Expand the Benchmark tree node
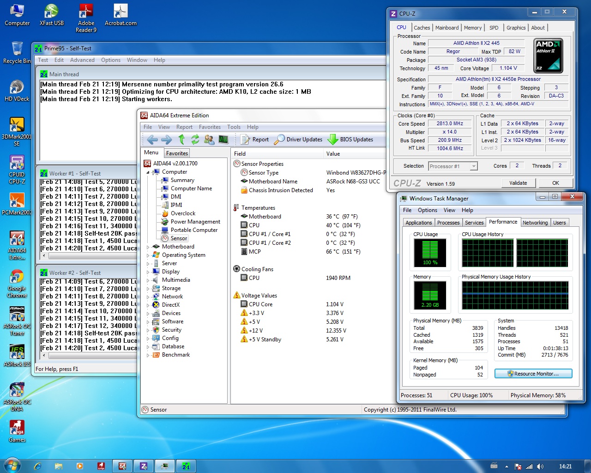 click(x=148, y=355)
